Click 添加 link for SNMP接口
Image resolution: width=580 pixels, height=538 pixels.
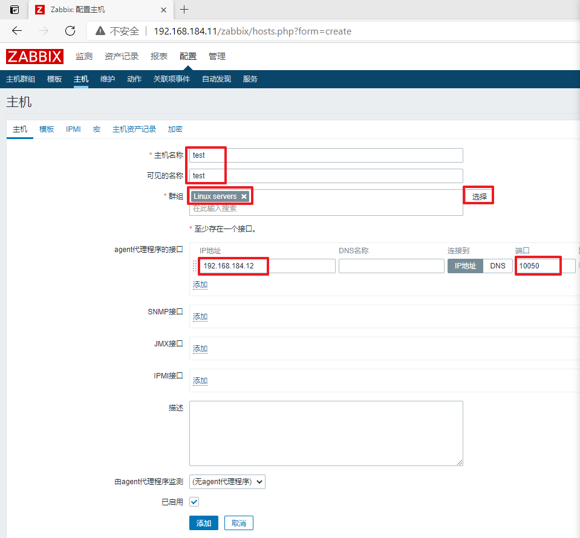(200, 317)
